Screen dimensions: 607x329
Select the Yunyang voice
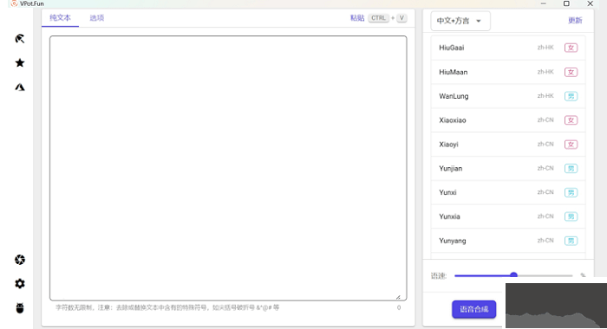click(508, 241)
